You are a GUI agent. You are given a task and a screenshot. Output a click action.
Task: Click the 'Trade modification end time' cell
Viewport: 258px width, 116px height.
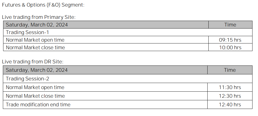tap(38, 104)
